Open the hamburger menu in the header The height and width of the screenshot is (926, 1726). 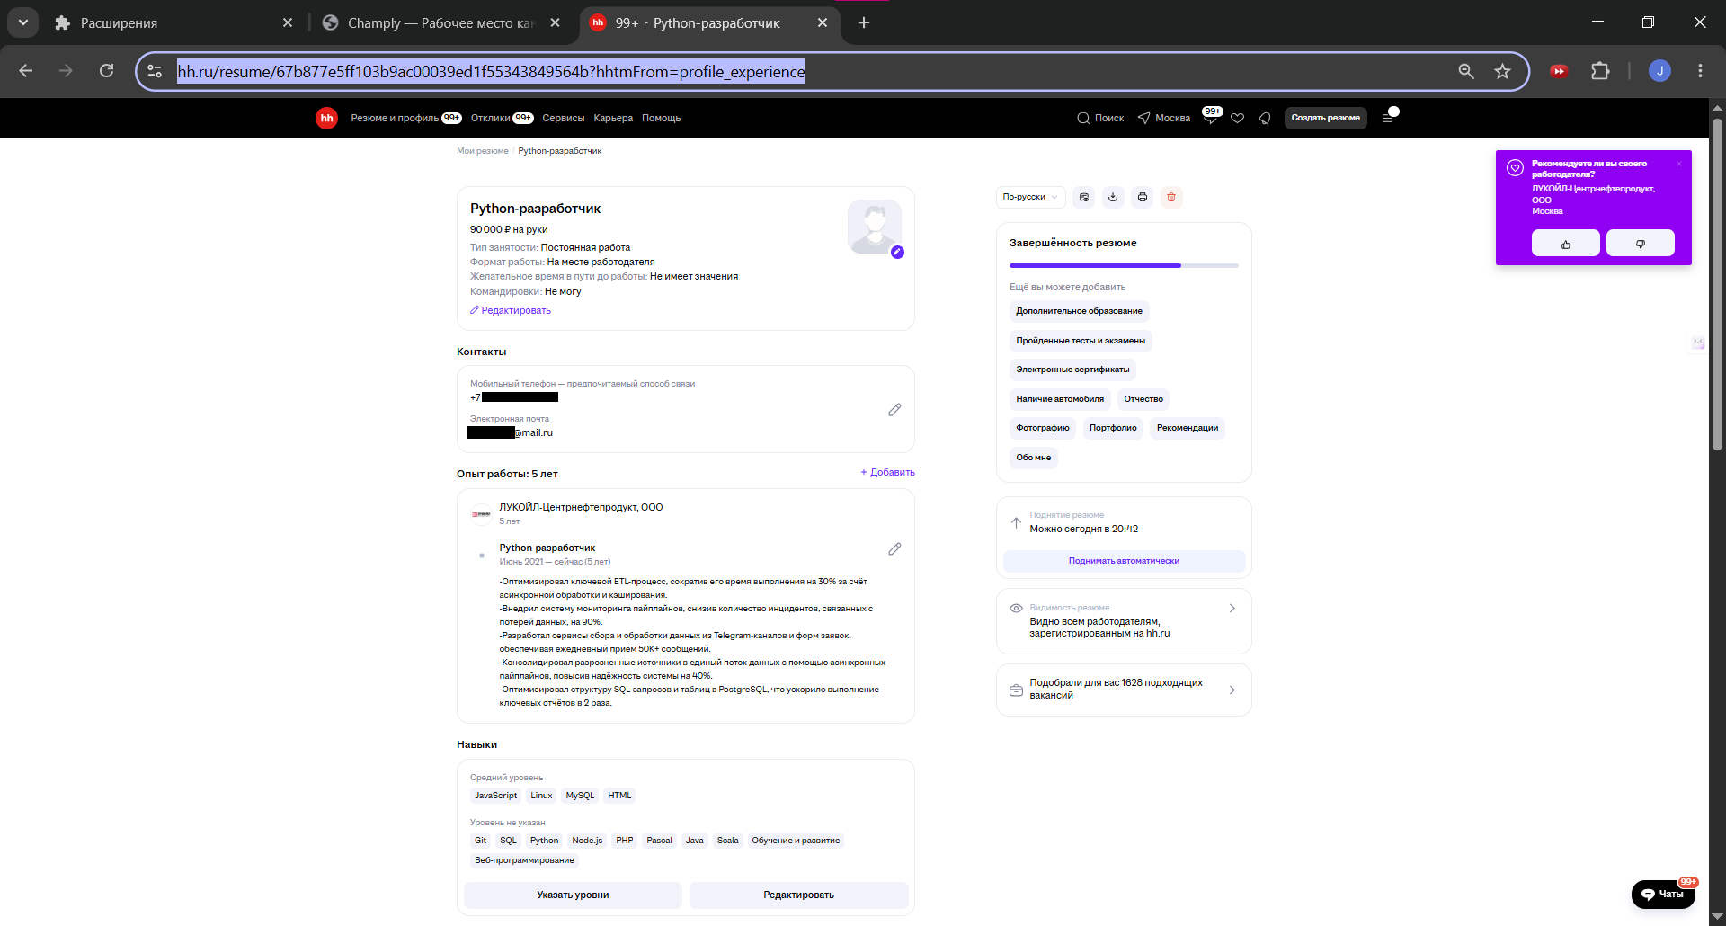[1389, 118]
